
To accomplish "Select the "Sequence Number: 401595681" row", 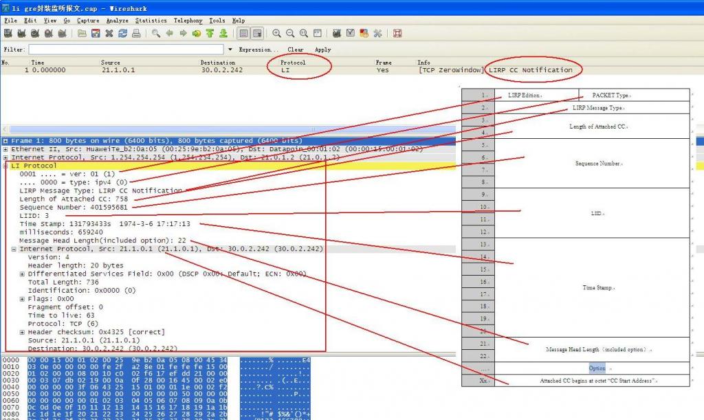I will coord(74,208).
